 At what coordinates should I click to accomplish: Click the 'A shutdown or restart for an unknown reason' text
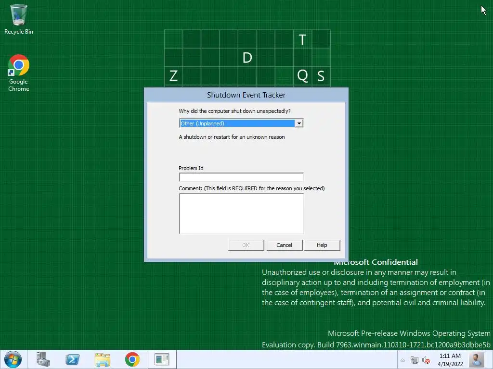point(232,137)
